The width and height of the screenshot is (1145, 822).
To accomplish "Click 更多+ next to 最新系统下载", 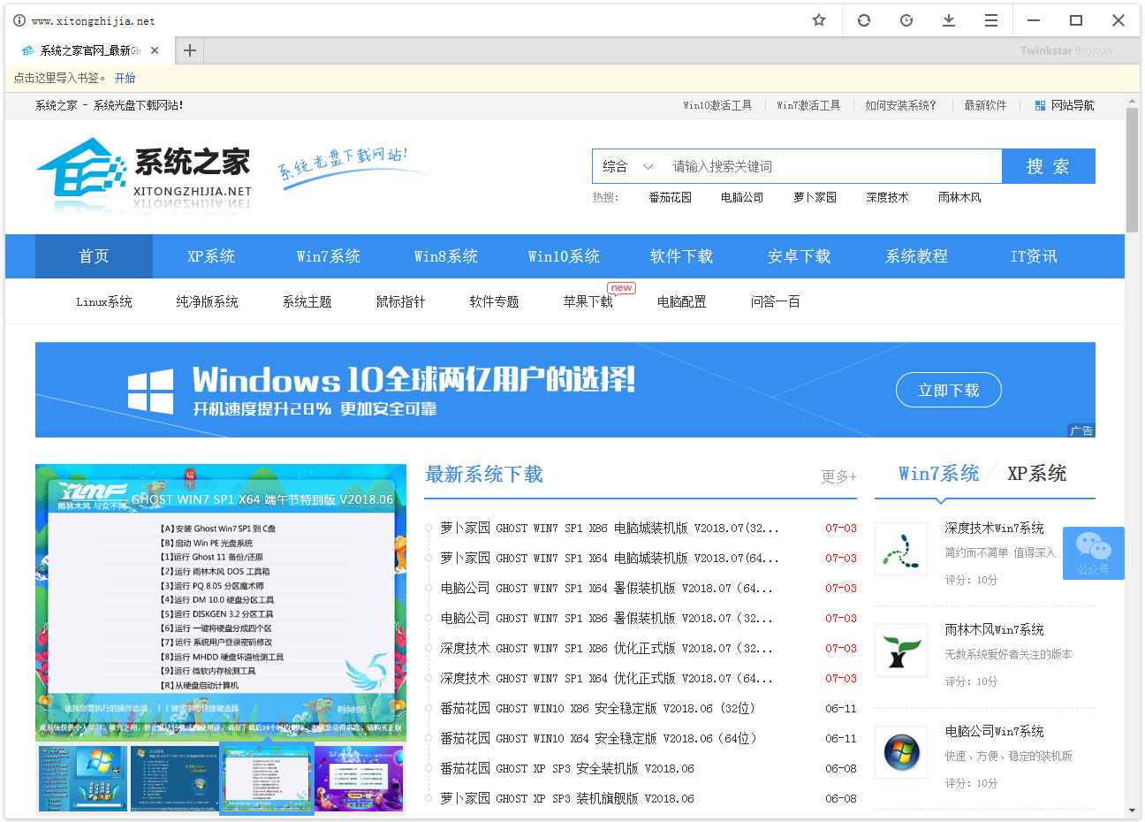I will pos(838,476).
